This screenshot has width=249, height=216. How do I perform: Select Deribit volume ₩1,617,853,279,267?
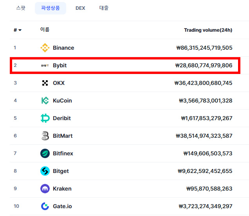pyautogui.click(x=207, y=118)
